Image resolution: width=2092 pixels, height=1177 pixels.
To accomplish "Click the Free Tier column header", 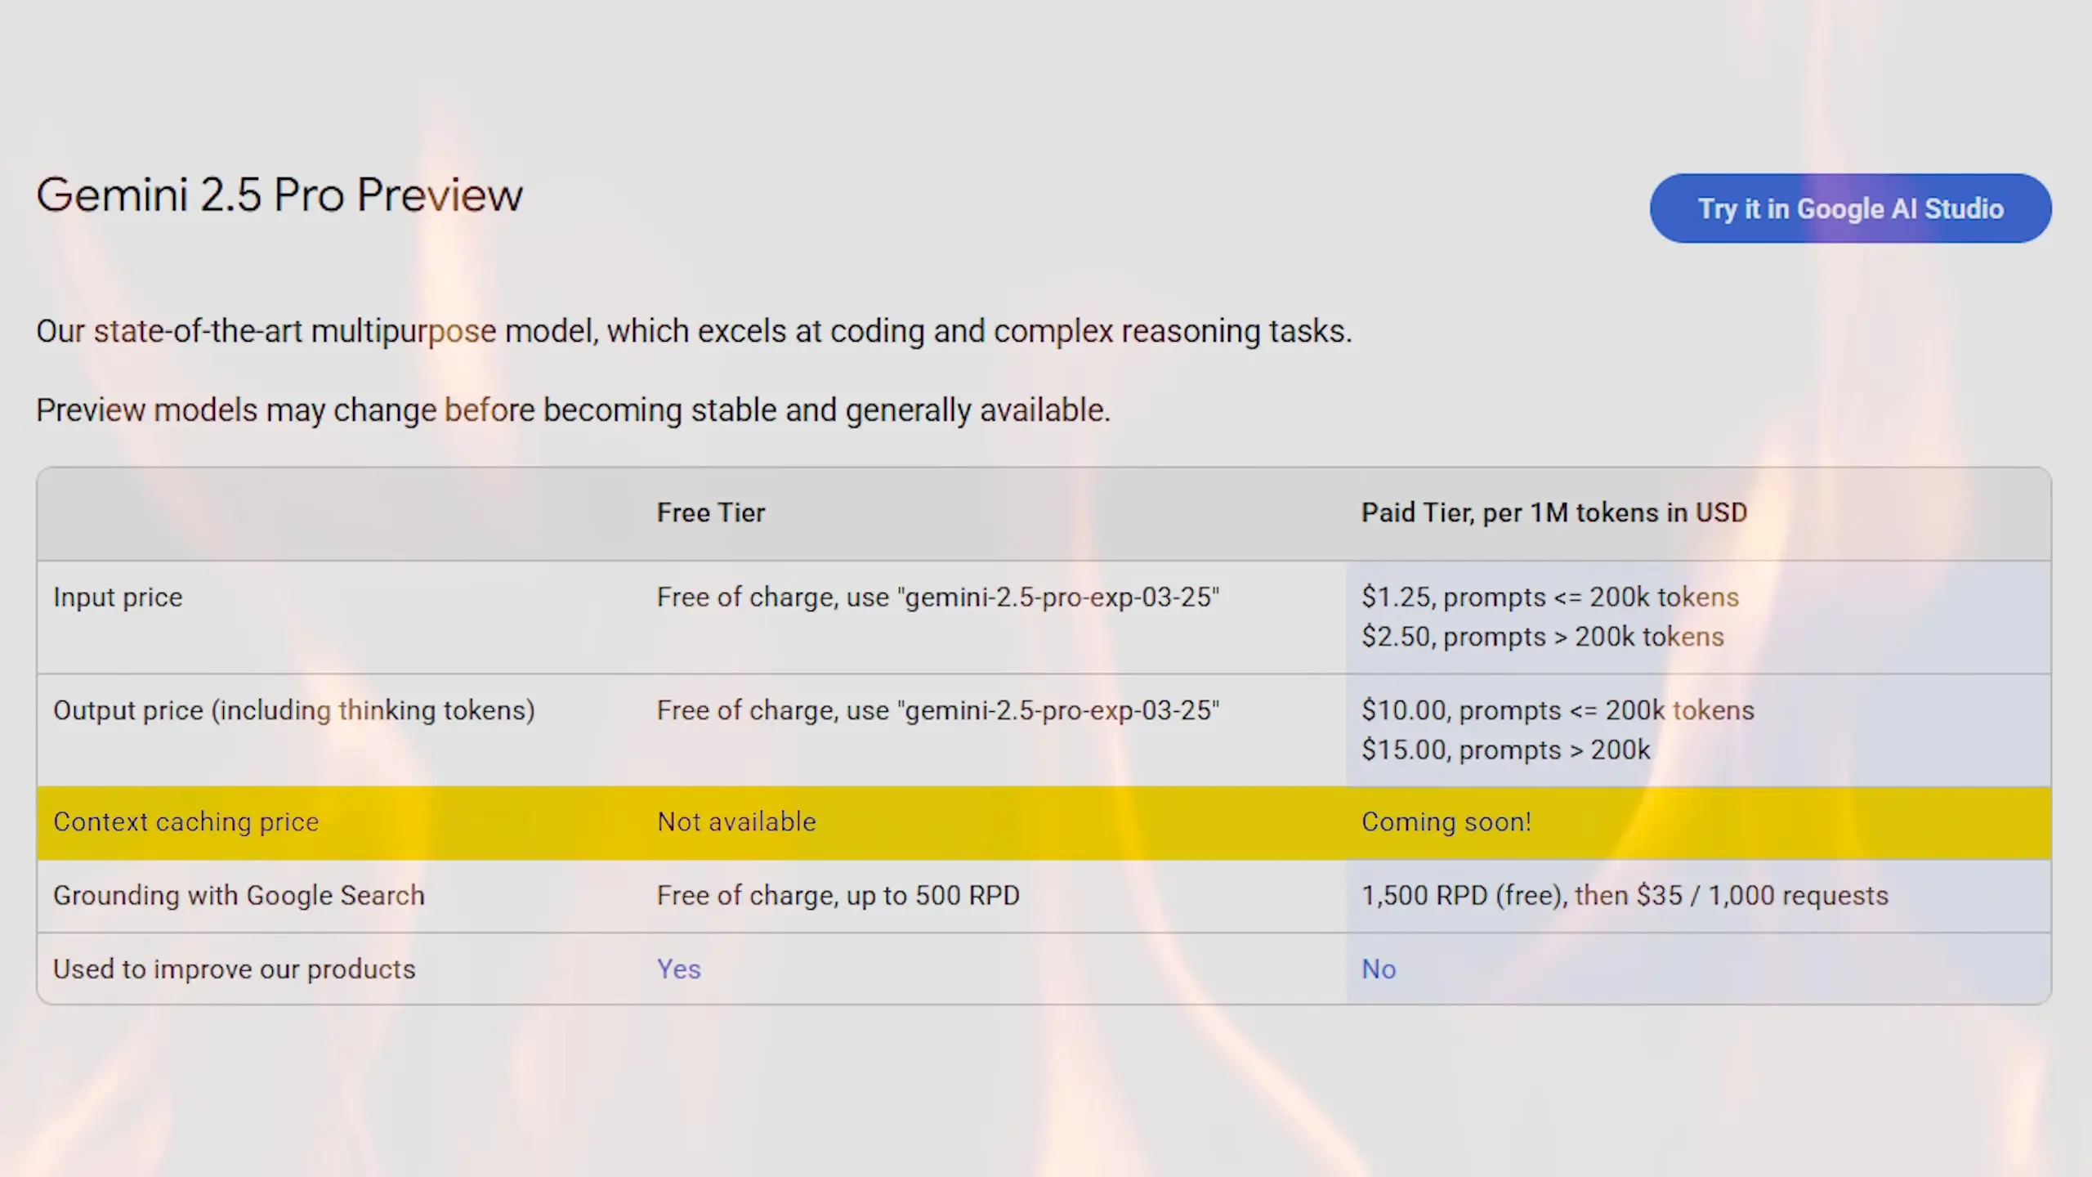I will pos(711,512).
